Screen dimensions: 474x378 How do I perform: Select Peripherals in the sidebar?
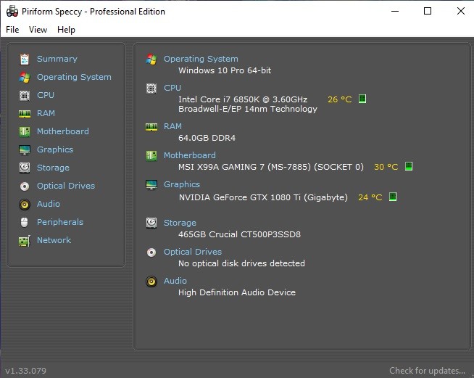click(60, 222)
